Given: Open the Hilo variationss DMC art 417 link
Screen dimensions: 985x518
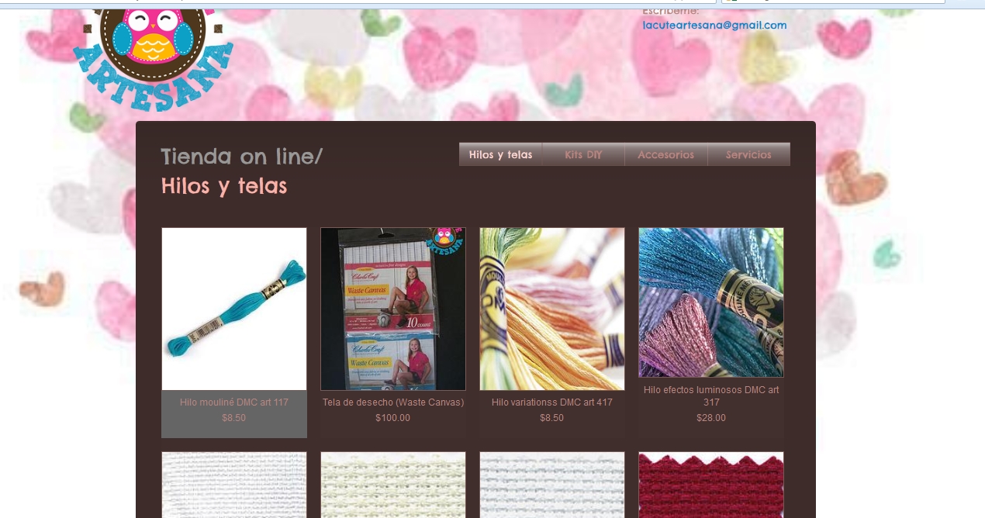Looking at the screenshot, I should click(x=552, y=402).
